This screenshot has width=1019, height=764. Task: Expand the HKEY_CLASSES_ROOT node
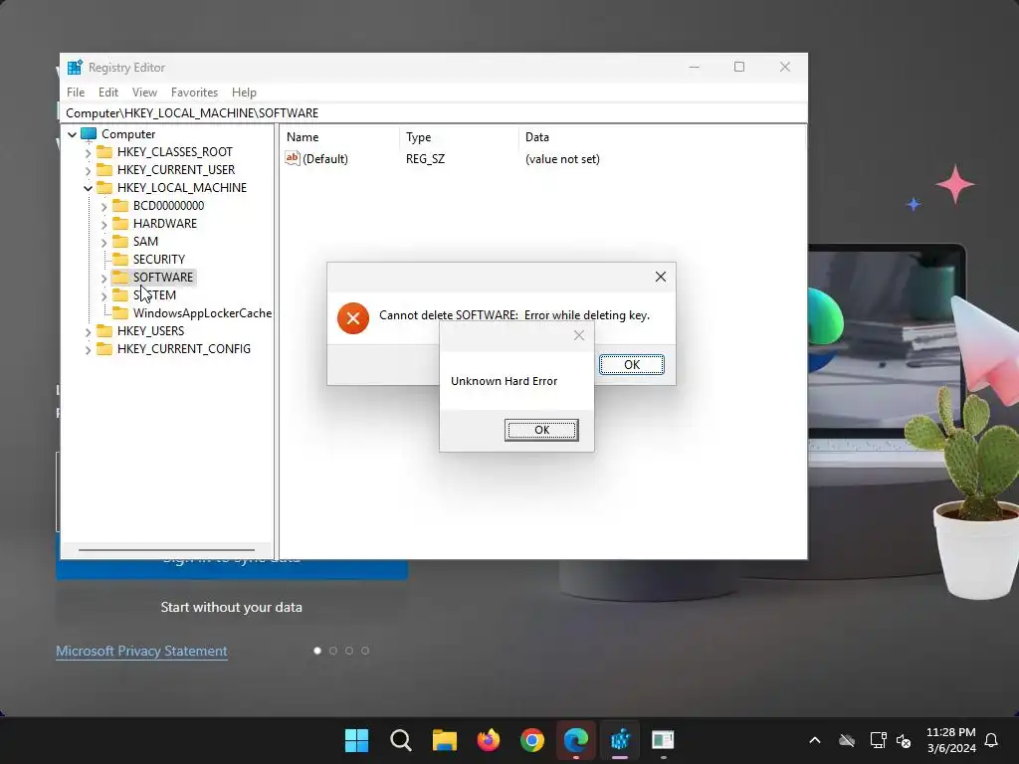pyautogui.click(x=89, y=152)
